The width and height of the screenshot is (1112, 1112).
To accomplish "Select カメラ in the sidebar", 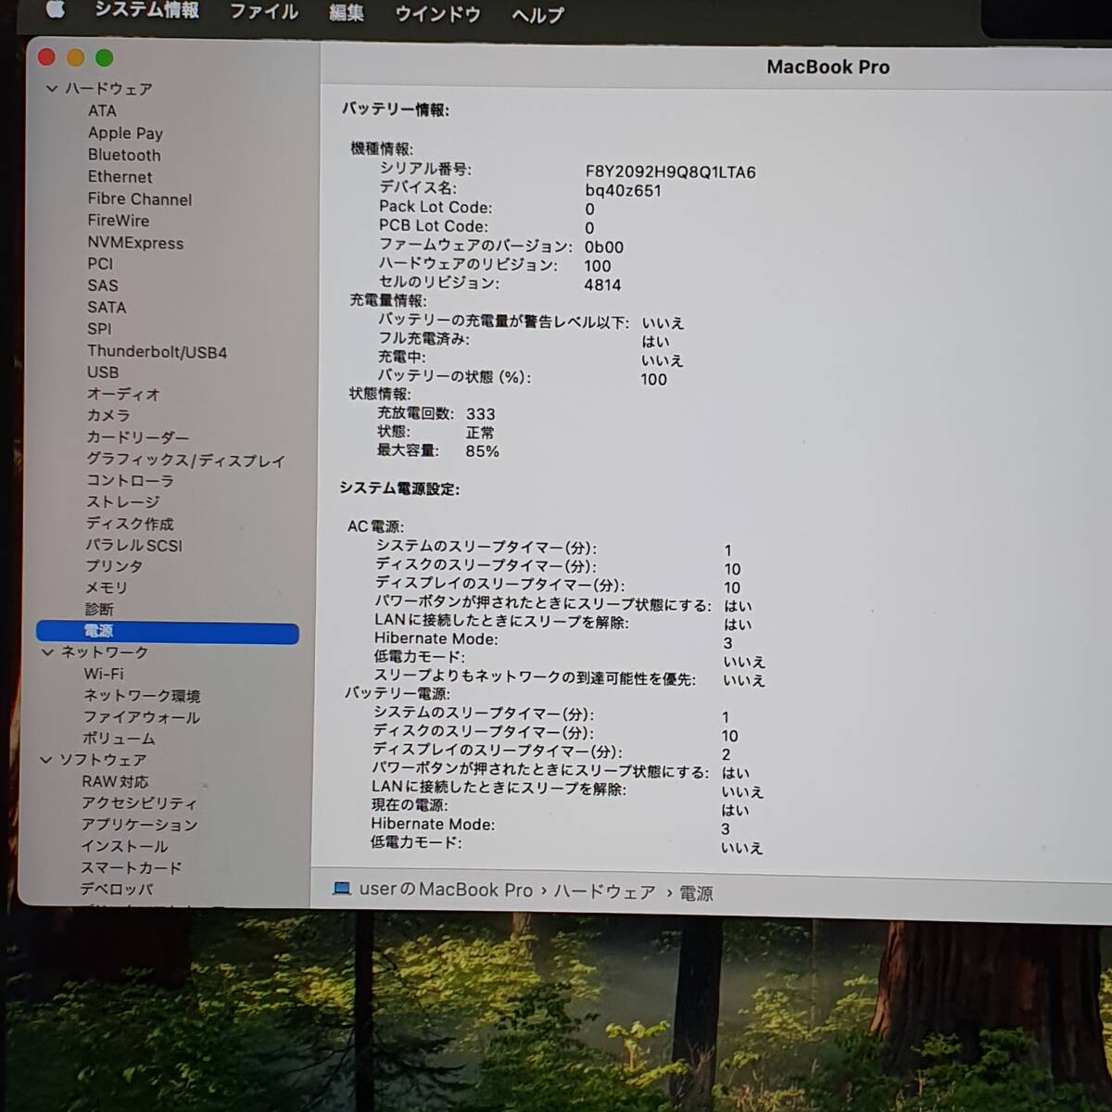I will (x=108, y=415).
